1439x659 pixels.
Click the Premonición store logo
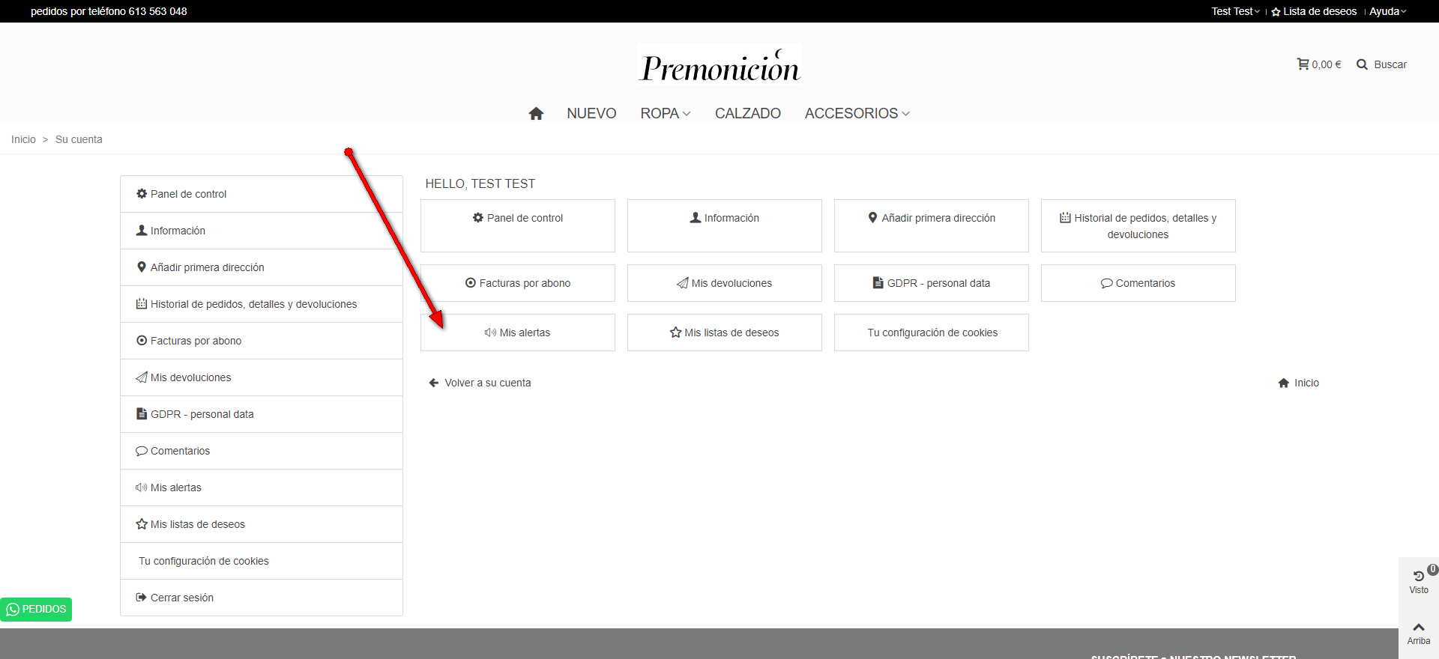point(719,65)
